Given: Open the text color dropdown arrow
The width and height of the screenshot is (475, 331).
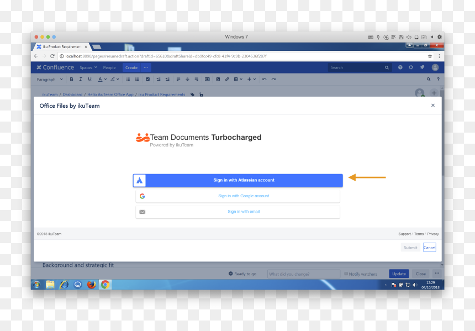Looking at the screenshot, I should (105, 80).
